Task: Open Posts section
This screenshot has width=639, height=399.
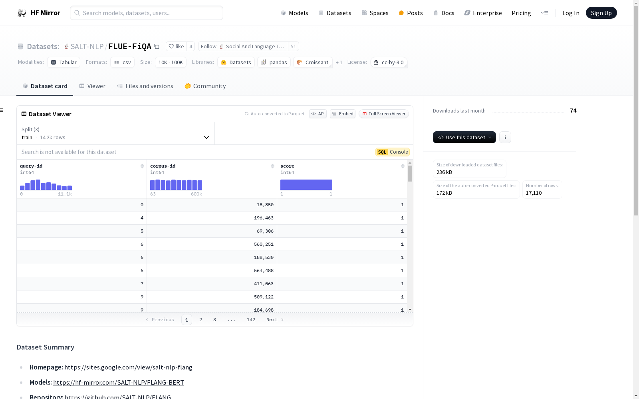Action: [x=411, y=13]
